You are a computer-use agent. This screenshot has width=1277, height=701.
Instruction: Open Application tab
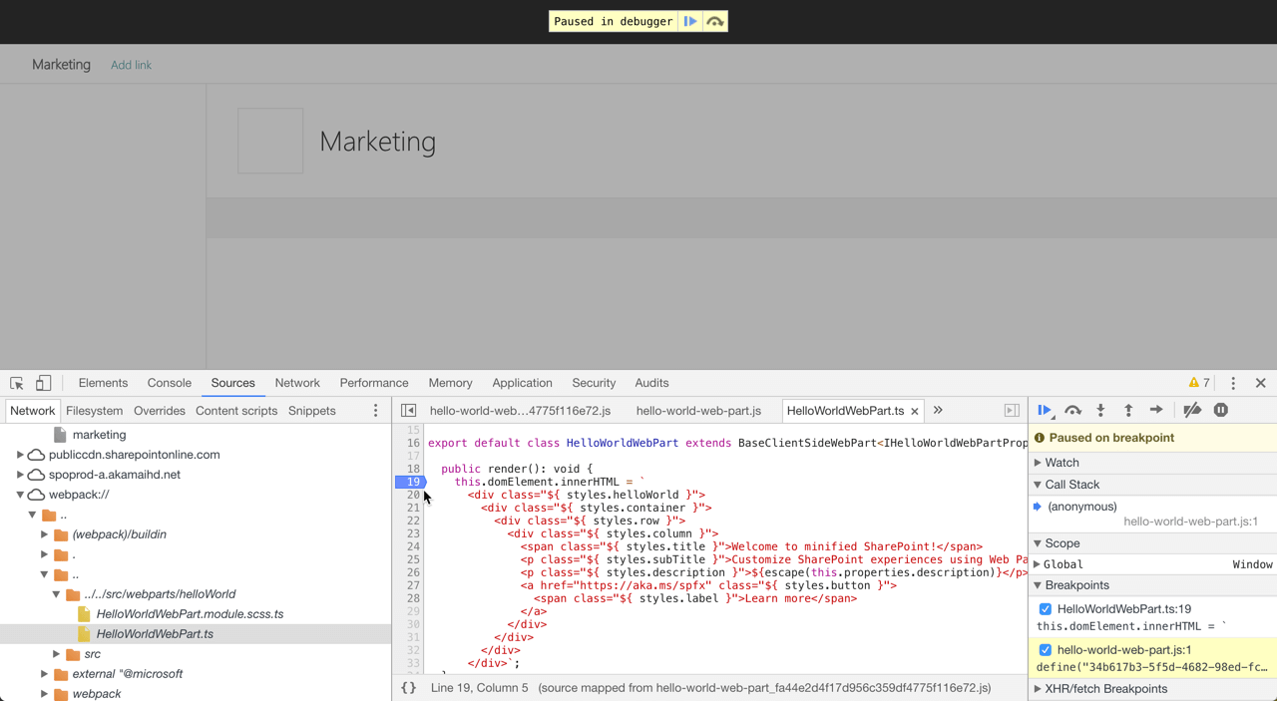tap(522, 383)
